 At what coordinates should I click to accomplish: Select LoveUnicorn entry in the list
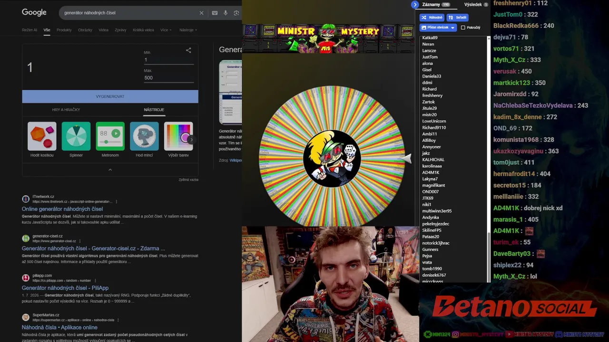tap(434, 121)
